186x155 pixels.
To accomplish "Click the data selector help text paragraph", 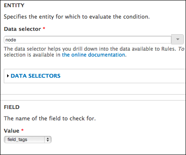I will (94, 52).
